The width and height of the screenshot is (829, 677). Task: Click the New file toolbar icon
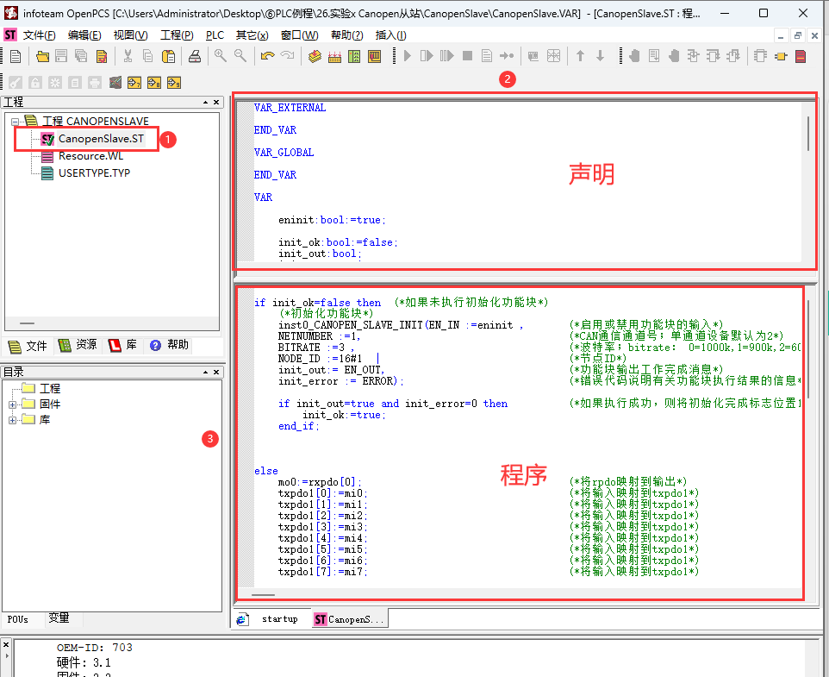pyautogui.click(x=16, y=57)
